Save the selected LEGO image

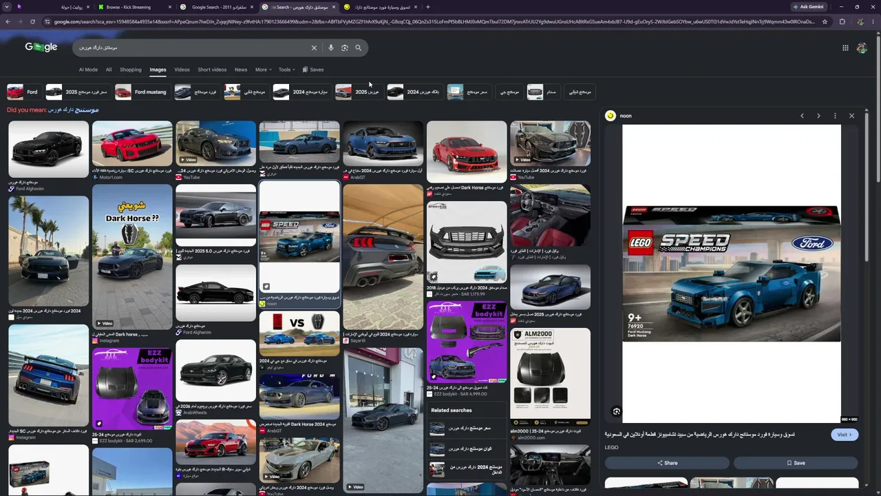[x=796, y=463]
